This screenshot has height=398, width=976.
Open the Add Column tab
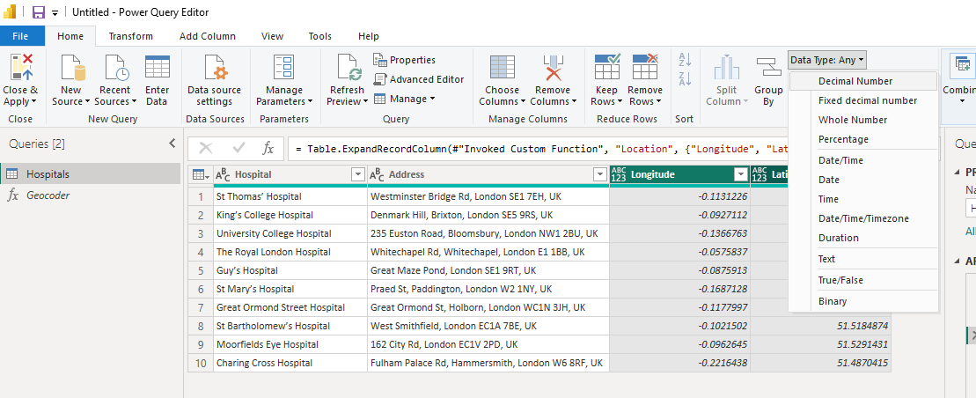tap(208, 36)
